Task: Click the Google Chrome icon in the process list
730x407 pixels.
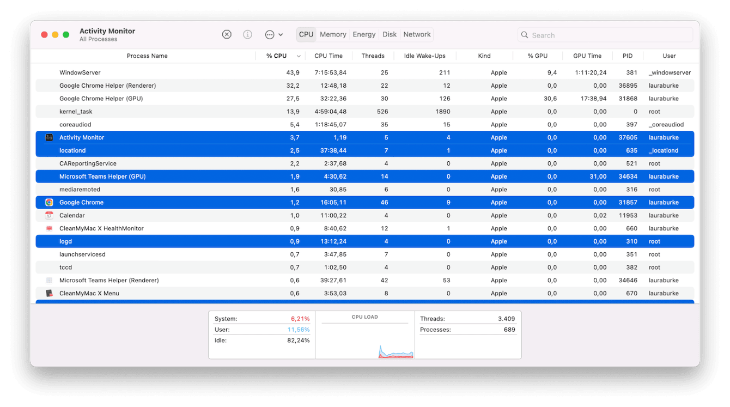Action: (x=49, y=202)
